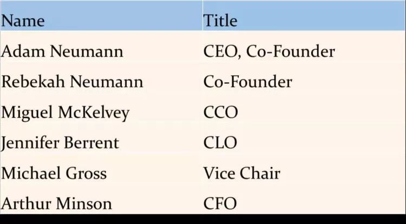
Task: Click the Michael Gross name cell
Action: pyautogui.click(x=101, y=173)
